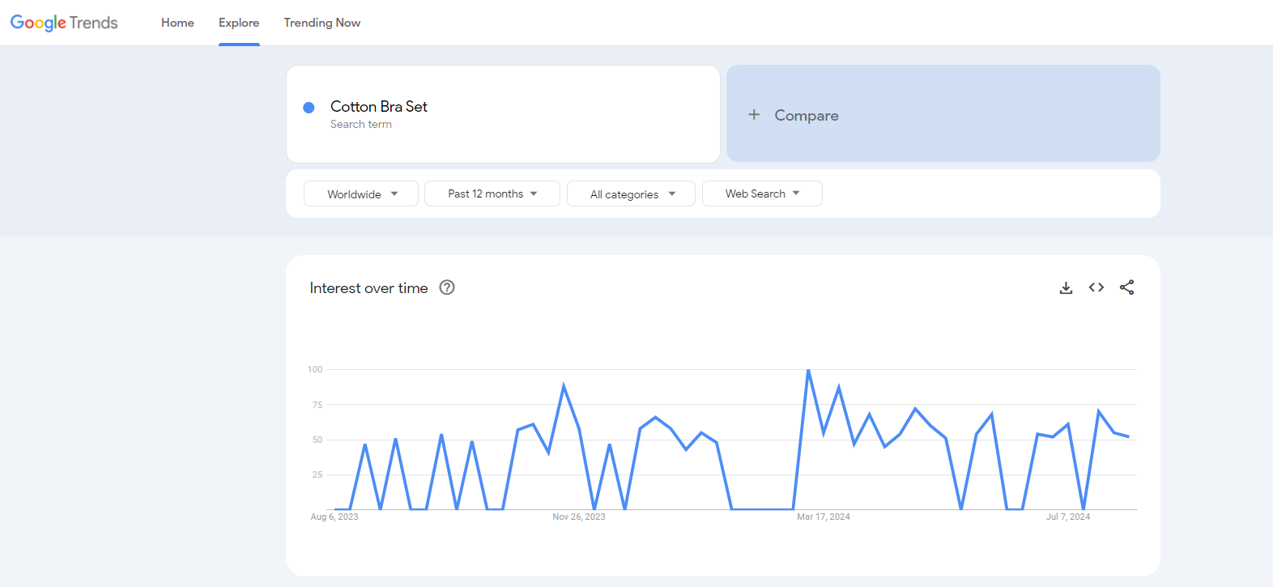Image resolution: width=1273 pixels, height=587 pixels.
Task: Open the Web Search type dropdown
Action: (762, 194)
